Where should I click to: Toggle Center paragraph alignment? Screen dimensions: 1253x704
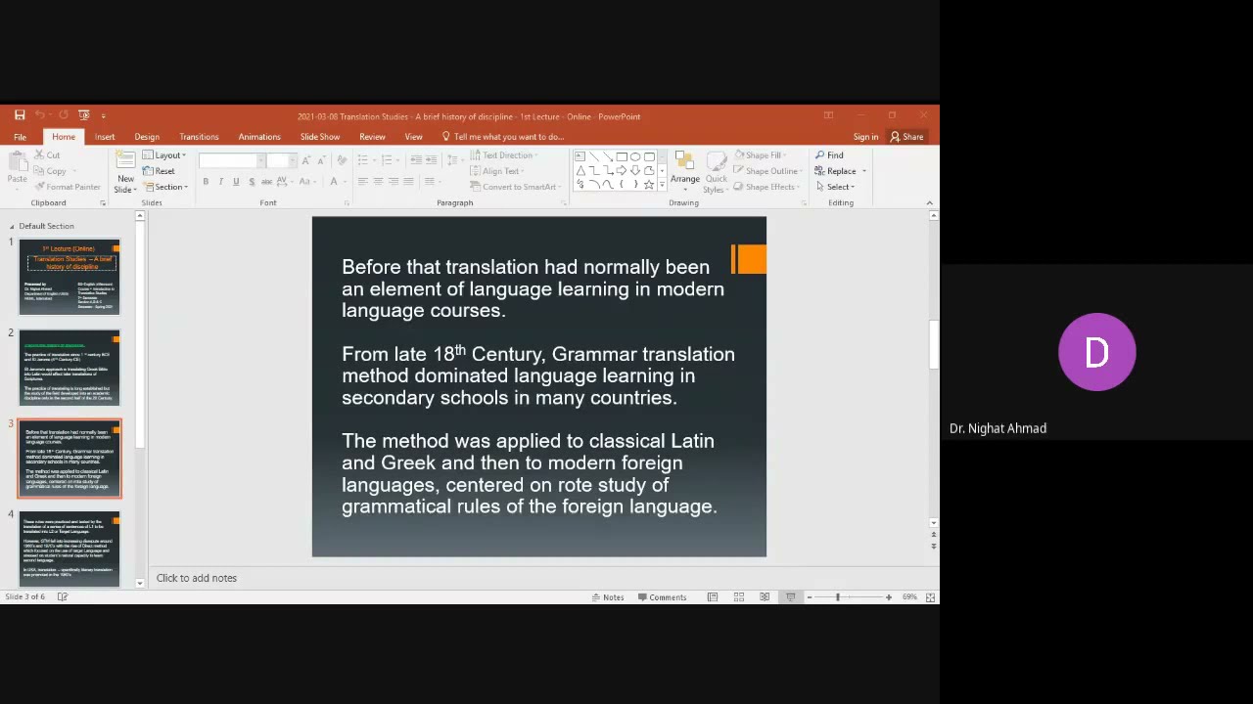pyautogui.click(x=378, y=182)
